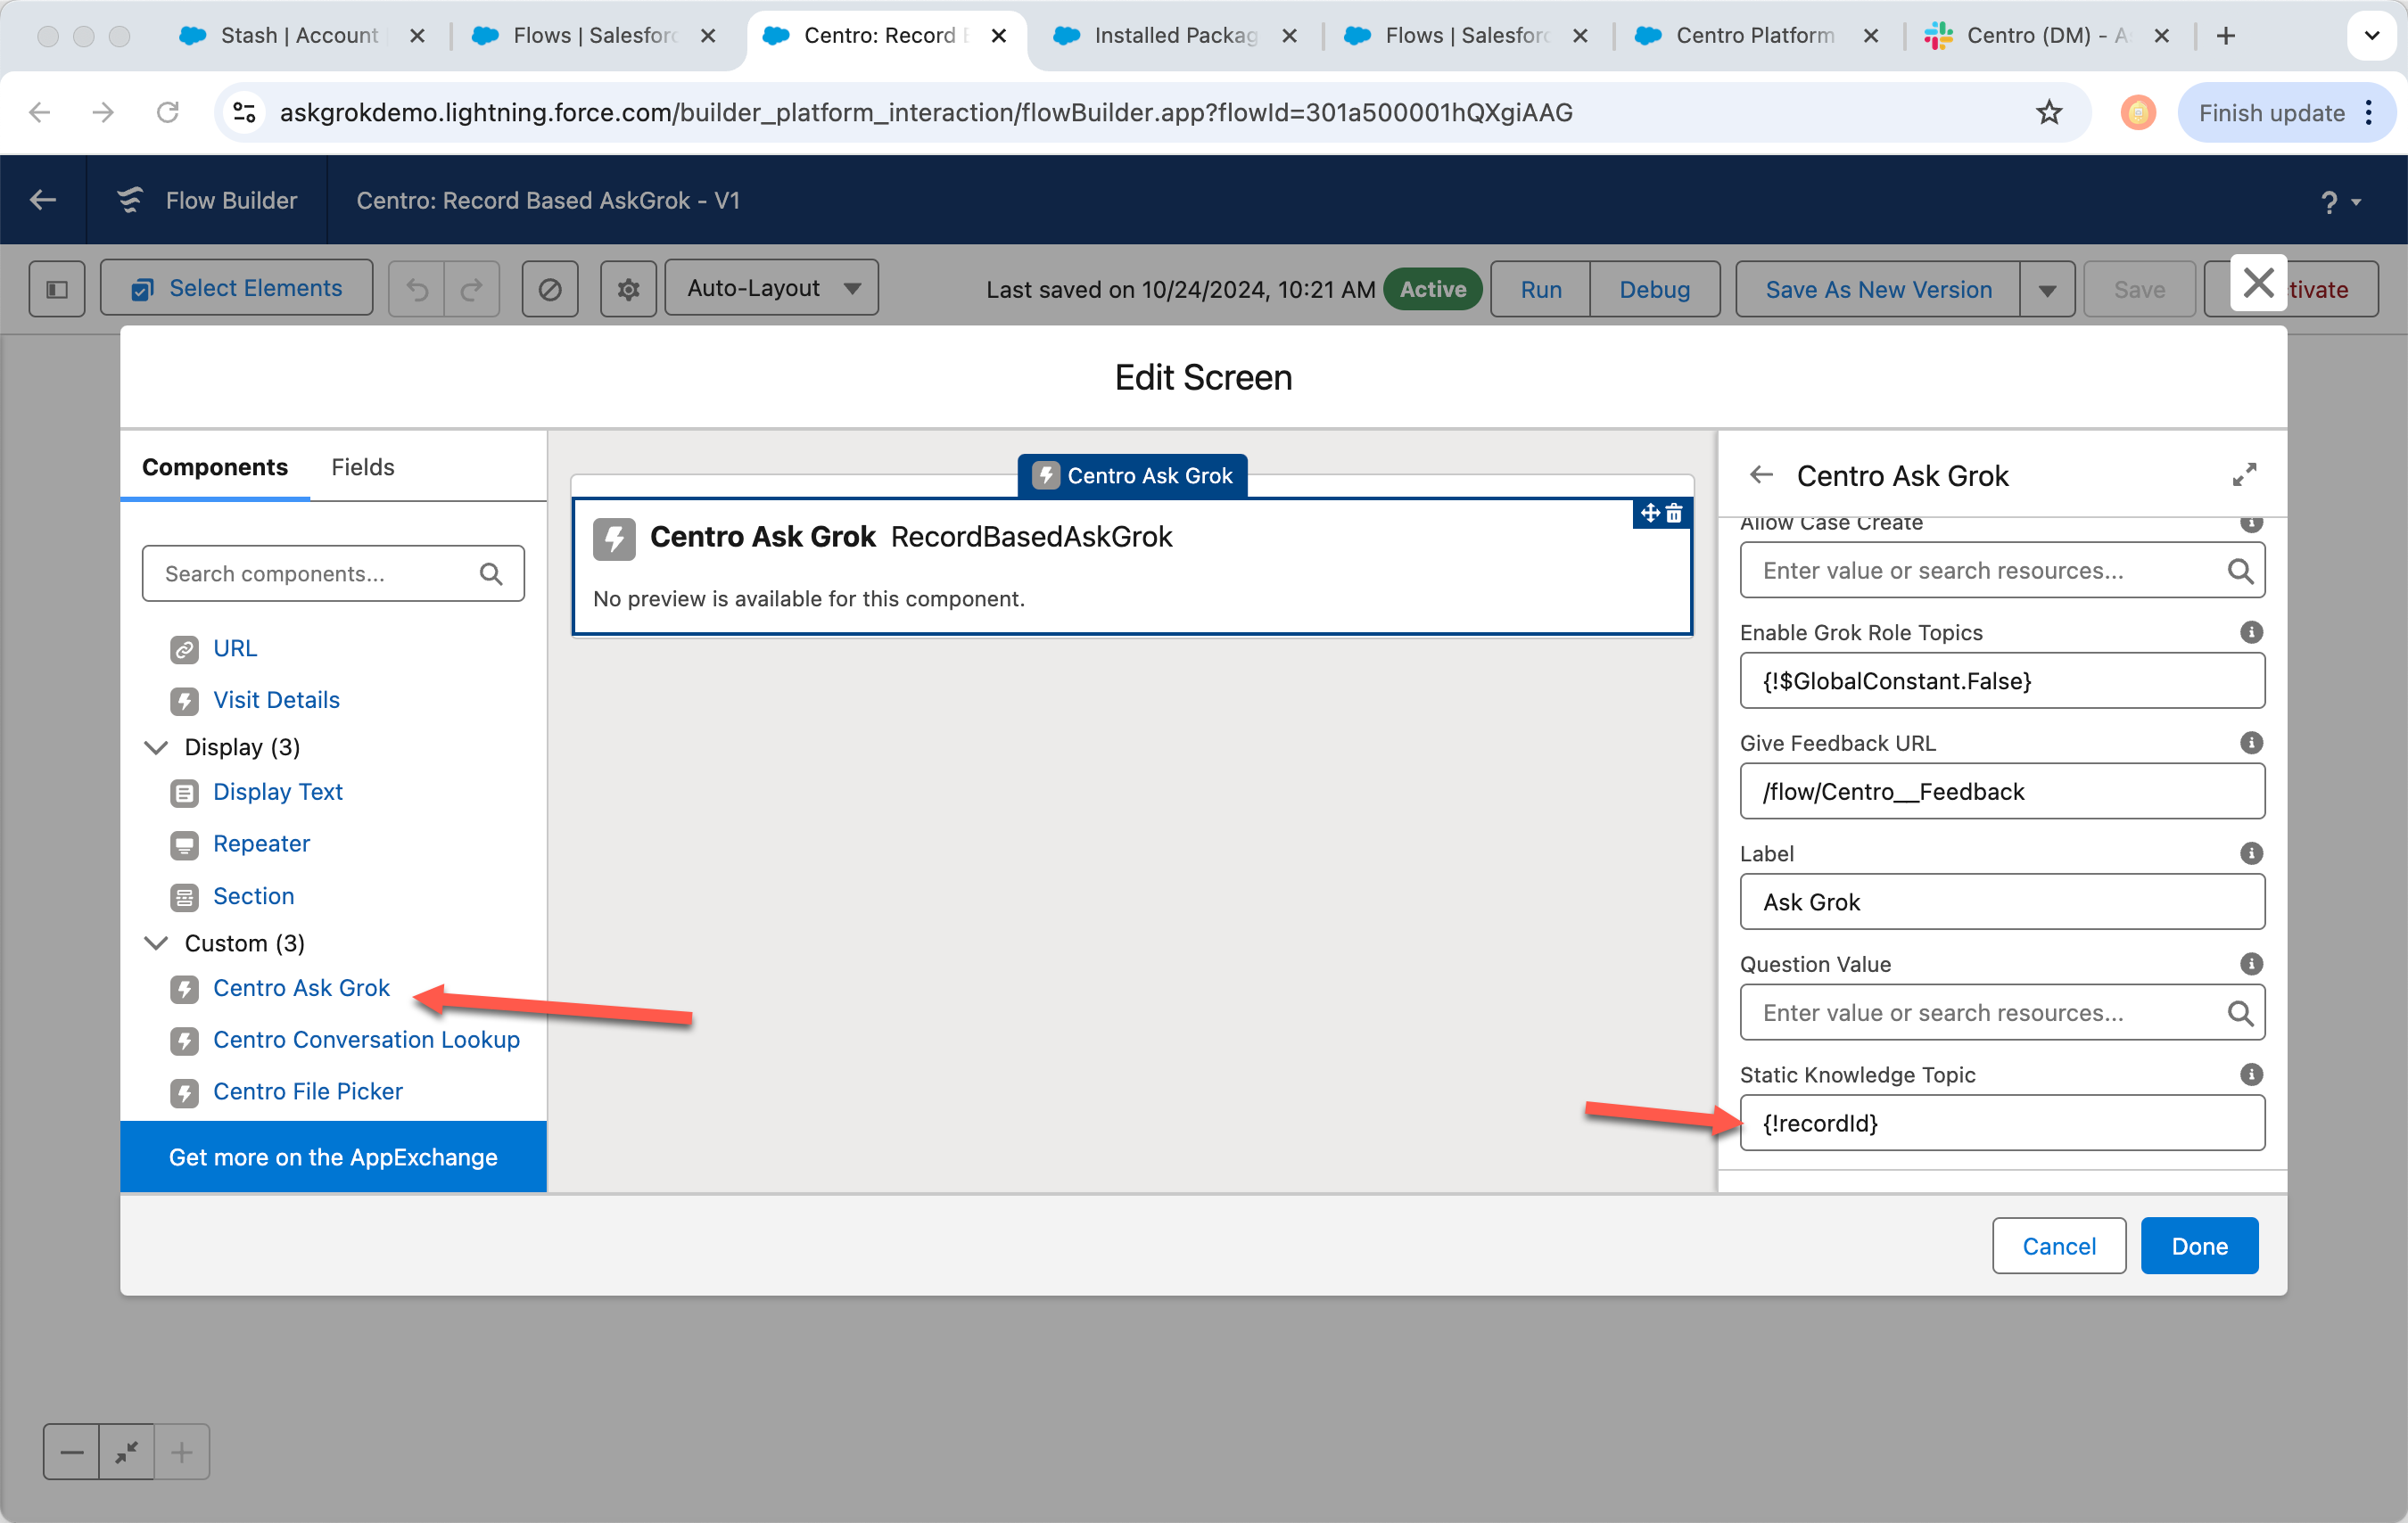
Task: Click the move handle icon on the component
Action: tap(1650, 514)
